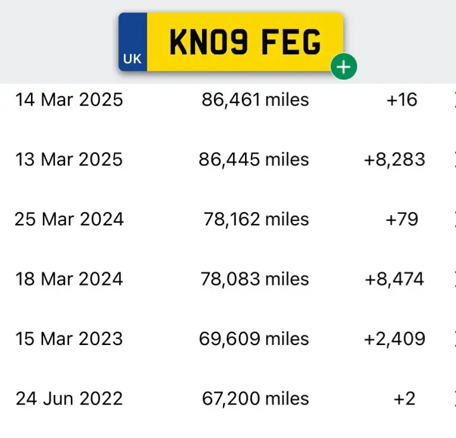Image resolution: width=456 pixels, height=438 pixels.
Task: Select the 78,083 miles reading
Action: [255, 279]
